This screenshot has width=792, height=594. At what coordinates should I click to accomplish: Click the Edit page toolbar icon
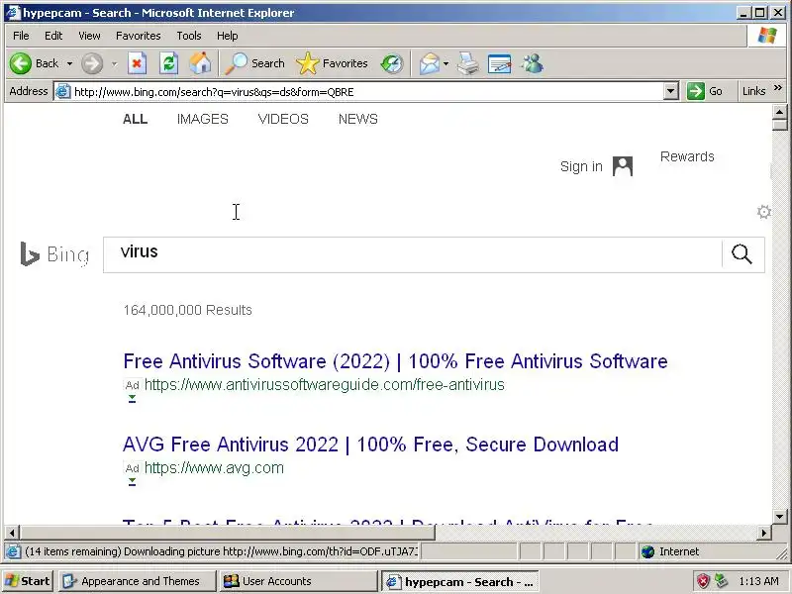click(x=500, y=63)
